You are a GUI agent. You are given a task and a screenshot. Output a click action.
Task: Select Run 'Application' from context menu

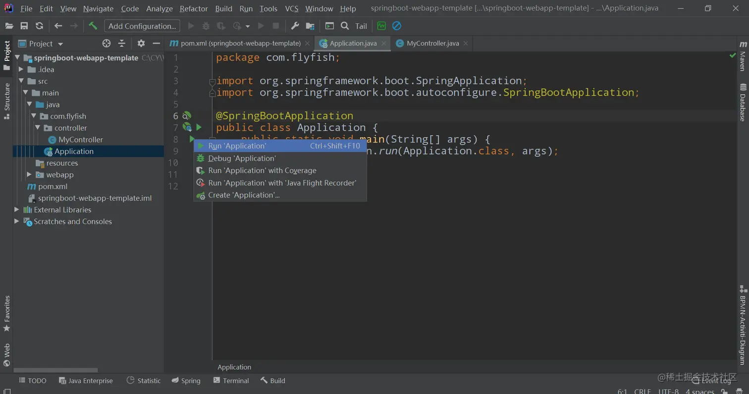(280, 146)
